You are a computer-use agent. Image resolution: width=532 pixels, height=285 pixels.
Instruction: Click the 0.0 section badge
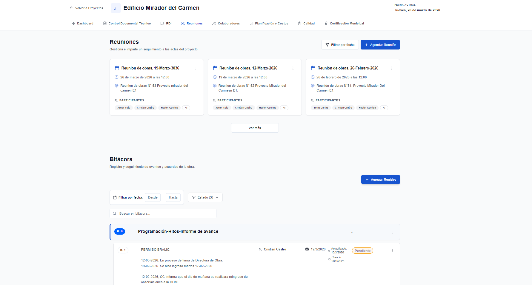120,231
